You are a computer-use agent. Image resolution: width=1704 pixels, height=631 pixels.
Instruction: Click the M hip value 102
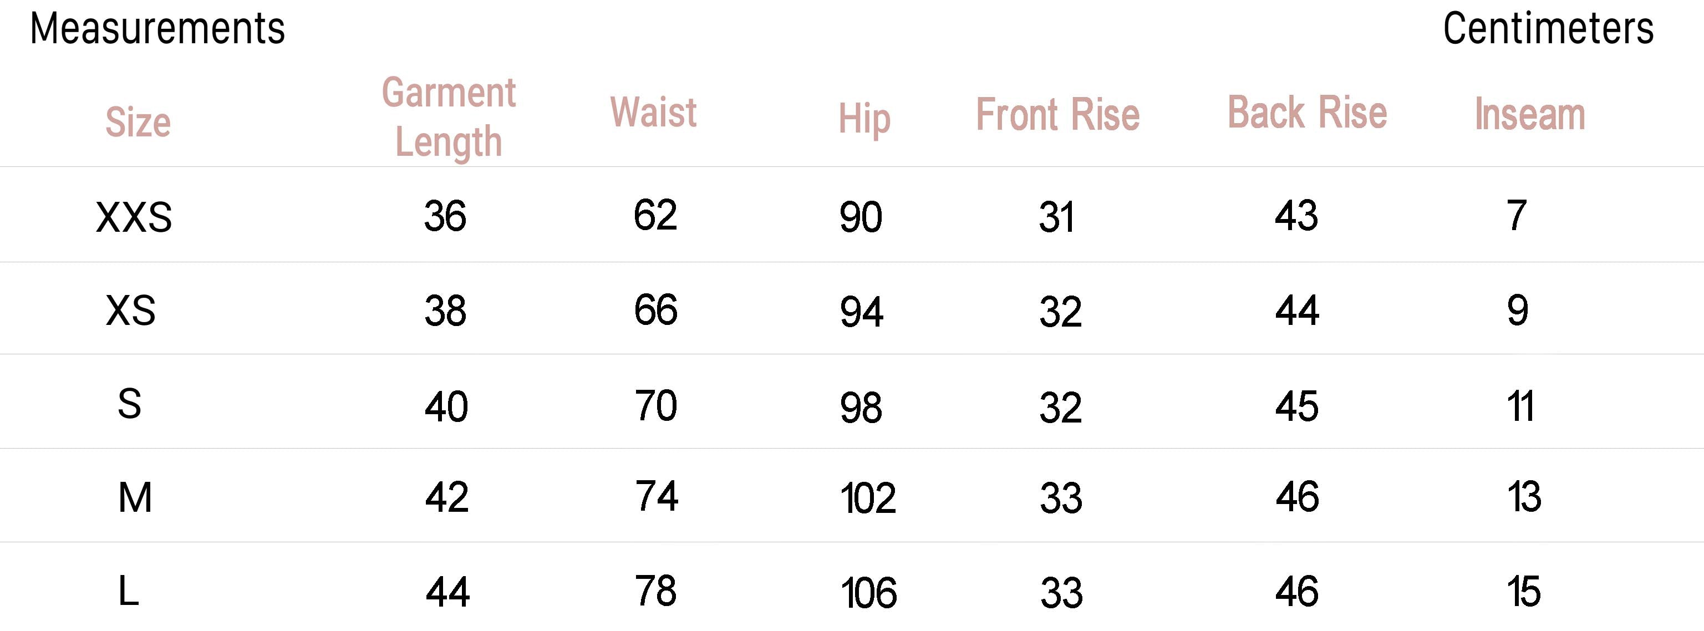coord(867,498)
